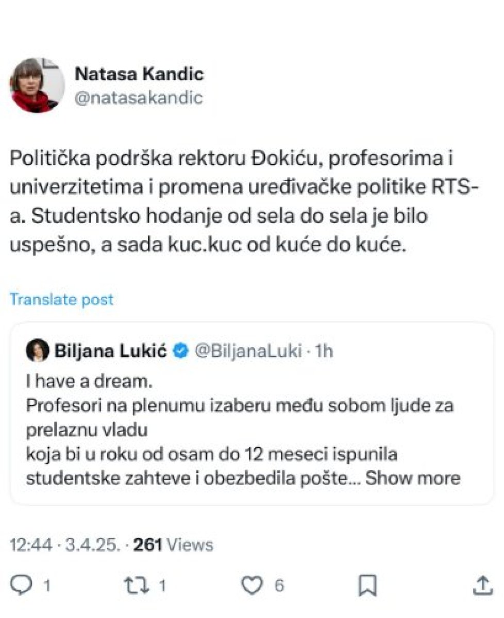View the 261 Views count
This screenshot has width=504, height=618.
point(173,544)
